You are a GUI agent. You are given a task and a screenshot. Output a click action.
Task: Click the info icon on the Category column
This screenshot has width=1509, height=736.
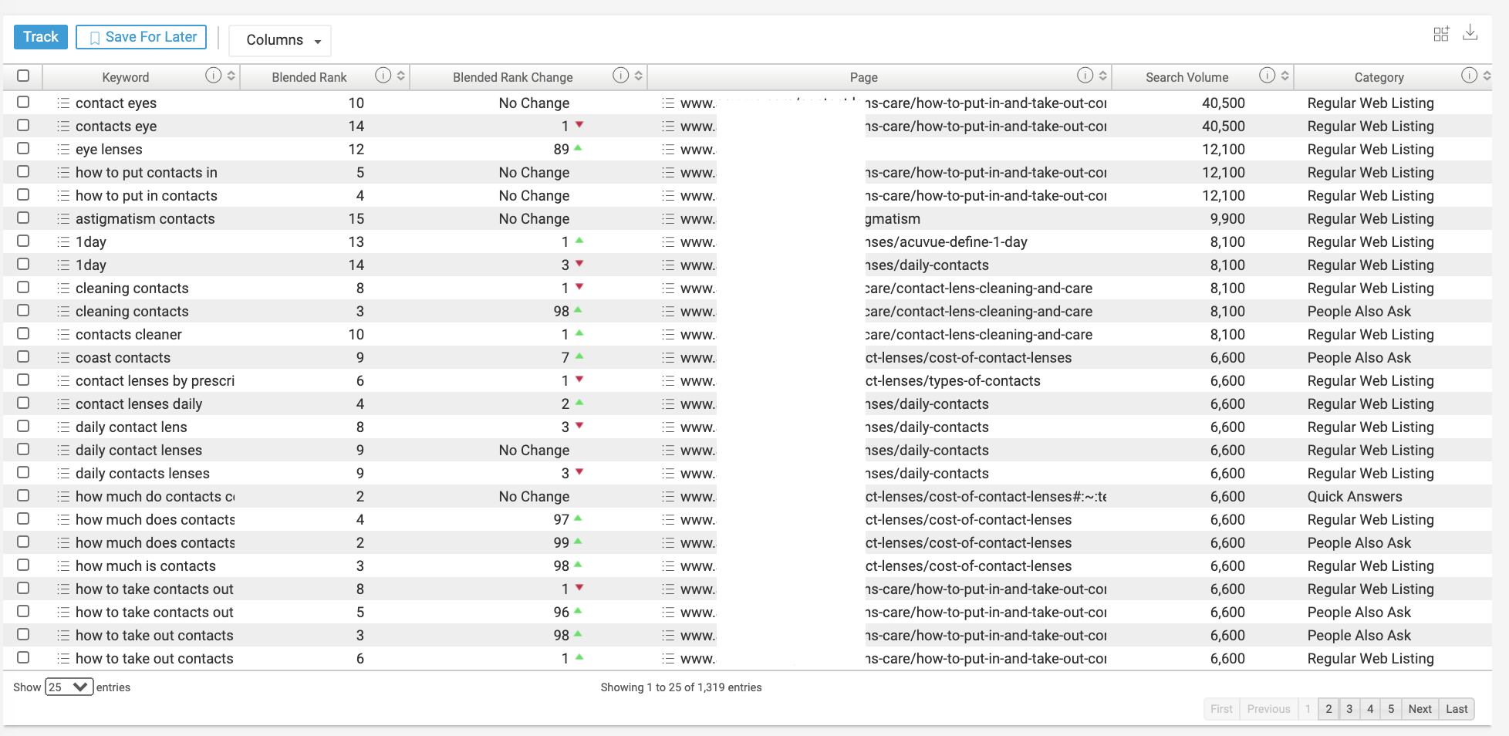1468,75
